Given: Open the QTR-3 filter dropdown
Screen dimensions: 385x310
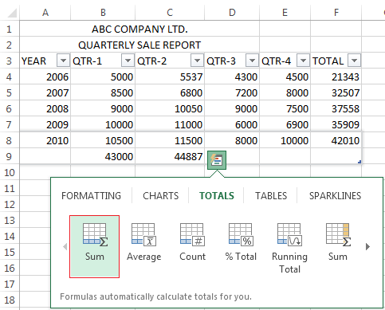Looking at the screenshot, I should [252, 61].
